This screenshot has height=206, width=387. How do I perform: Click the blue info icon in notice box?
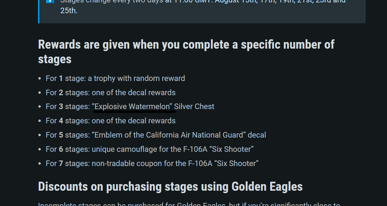[x=50, y=1]
